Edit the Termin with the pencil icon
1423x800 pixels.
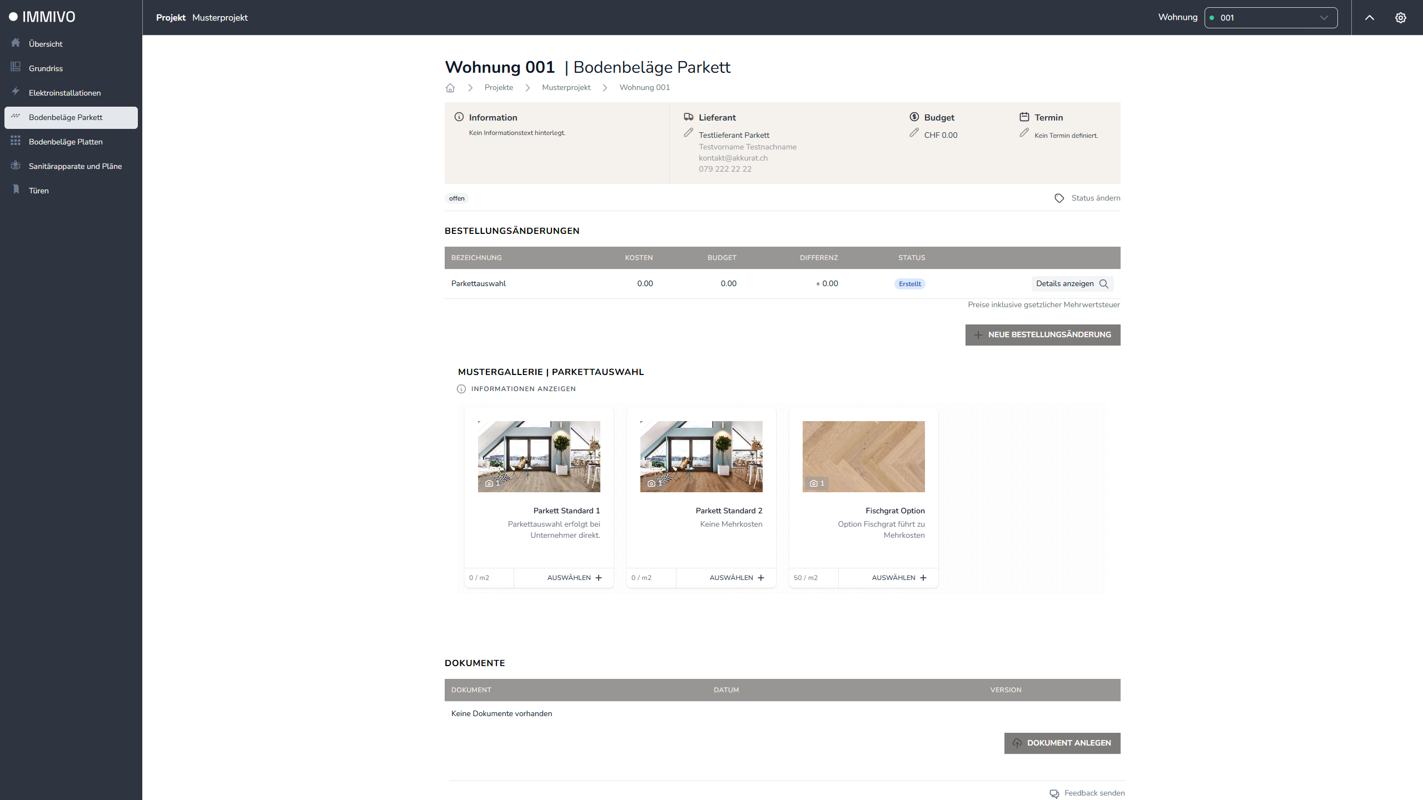[x=1024, y=133]
